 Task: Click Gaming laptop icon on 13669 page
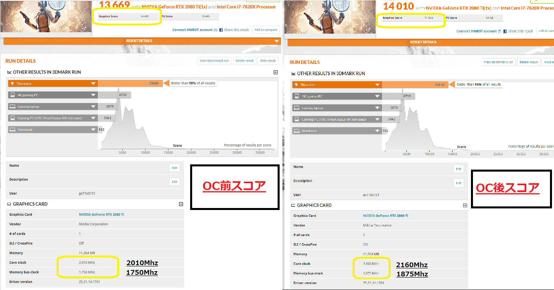coord(12,107)
